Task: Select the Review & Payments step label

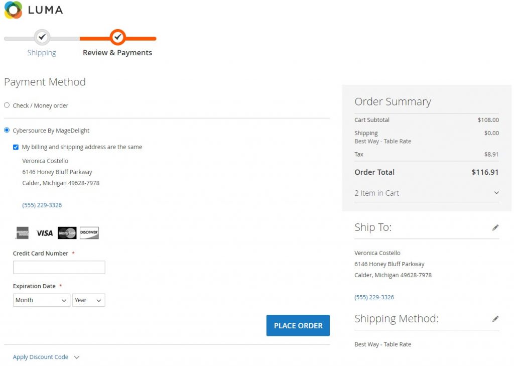Action: pos(117,52)
